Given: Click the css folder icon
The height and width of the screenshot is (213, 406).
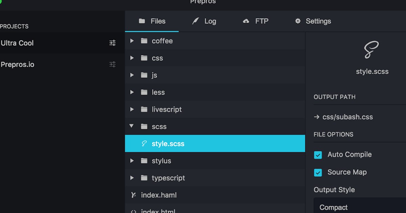Looking at the screenshot, I should click(x=144, y=58).
